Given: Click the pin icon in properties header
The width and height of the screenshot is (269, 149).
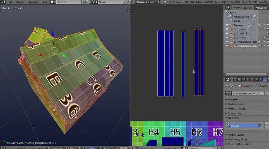Looking at the screenshot, I should pos(227,86).
